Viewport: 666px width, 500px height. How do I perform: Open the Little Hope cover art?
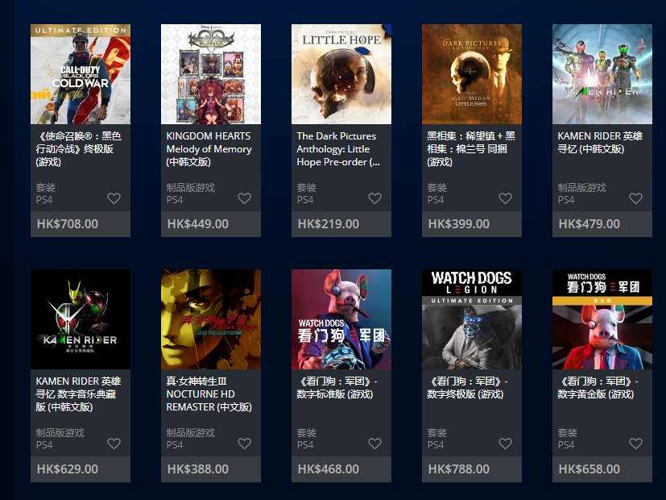[341, 74]
